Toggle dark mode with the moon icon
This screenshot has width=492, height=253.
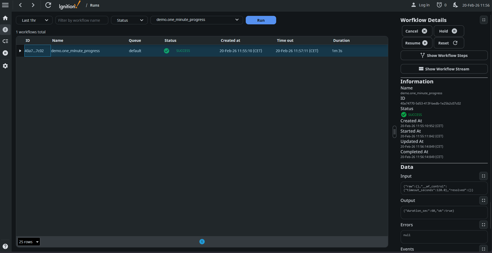455,5
